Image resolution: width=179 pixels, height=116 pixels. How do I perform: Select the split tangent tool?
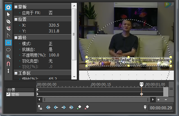[x=8, y=36]
